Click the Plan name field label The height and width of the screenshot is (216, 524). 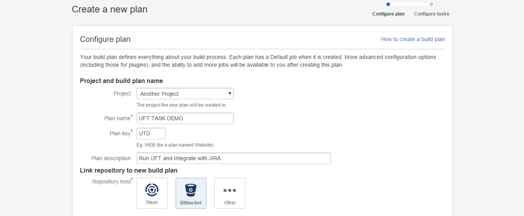coord(117,118)
